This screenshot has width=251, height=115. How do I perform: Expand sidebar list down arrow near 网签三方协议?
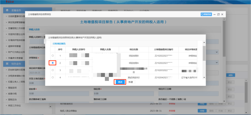coord(51,107)
